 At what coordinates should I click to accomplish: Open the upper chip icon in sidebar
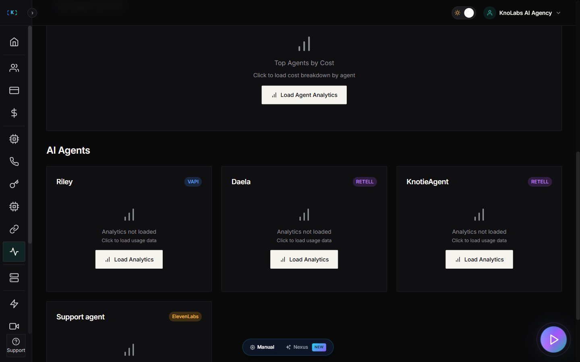pos(14,139)
